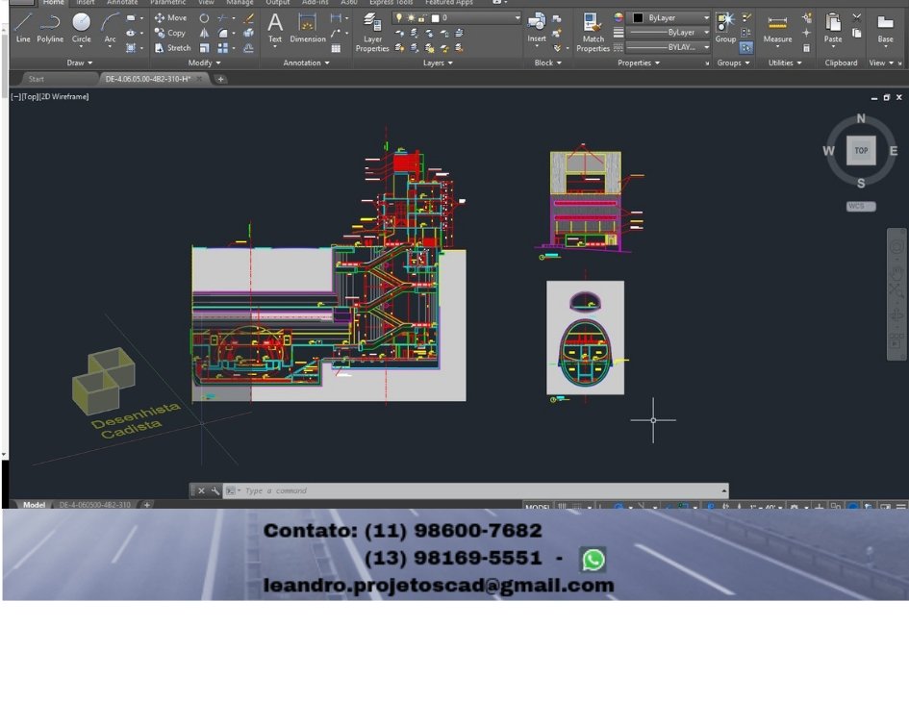Toggle the group selection button in Groups panel
Image resolution: width=909 pixels, height=727 pixels.
click(746, 47)
